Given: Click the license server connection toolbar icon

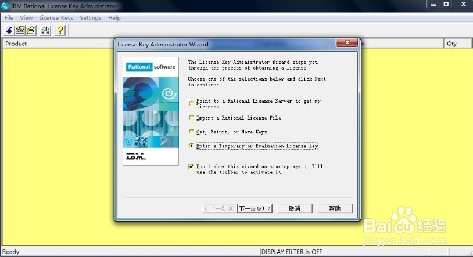Looking at the screenshot, I should [x=45, y=30].
